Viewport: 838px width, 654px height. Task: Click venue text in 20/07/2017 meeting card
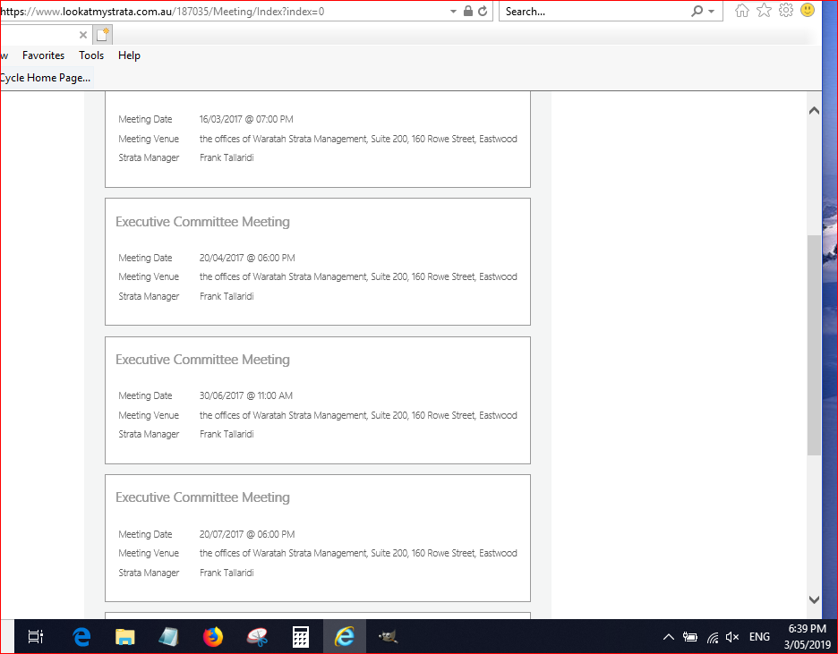[x=358, y=553]
